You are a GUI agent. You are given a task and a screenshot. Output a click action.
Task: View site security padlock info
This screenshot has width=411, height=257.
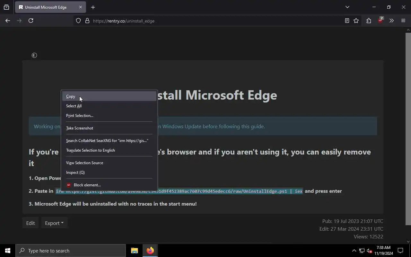click(x=87, y=21)
